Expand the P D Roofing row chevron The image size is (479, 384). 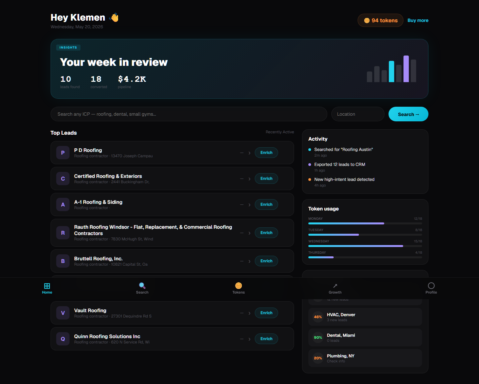pyautogui.click(x=249, y=153)
